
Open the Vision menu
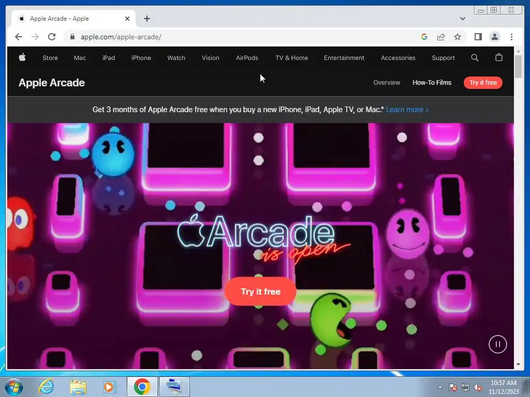tap(211, 58)
